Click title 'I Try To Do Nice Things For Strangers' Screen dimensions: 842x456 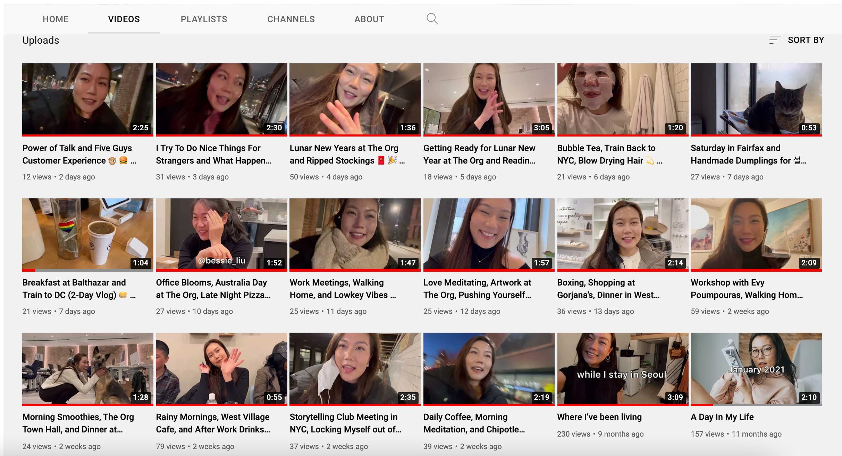click(213, 154)
